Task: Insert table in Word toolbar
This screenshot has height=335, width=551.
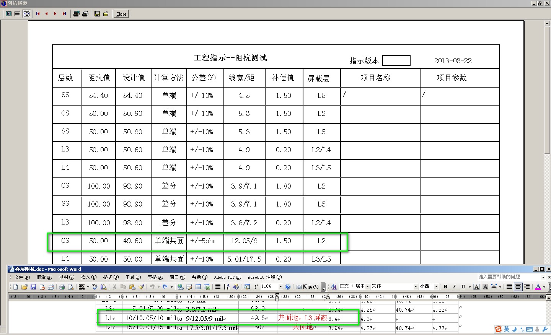Action: point(198,287)
